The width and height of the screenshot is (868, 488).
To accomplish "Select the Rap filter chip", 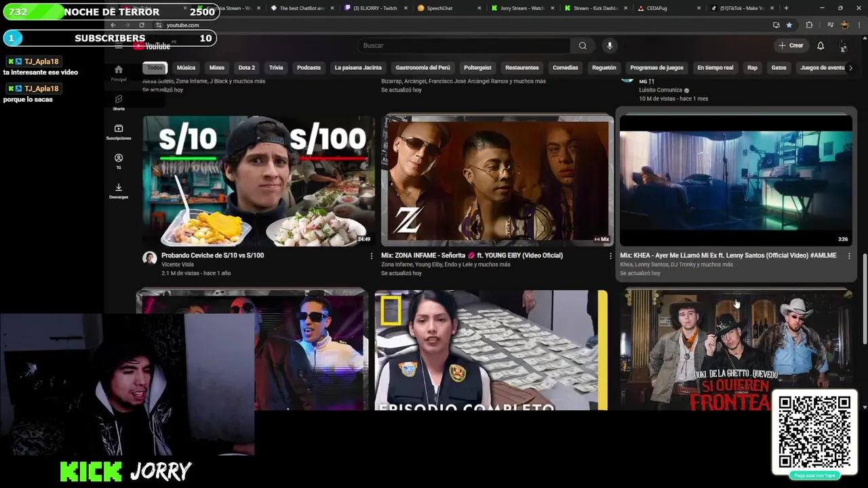I will [752, 68].
